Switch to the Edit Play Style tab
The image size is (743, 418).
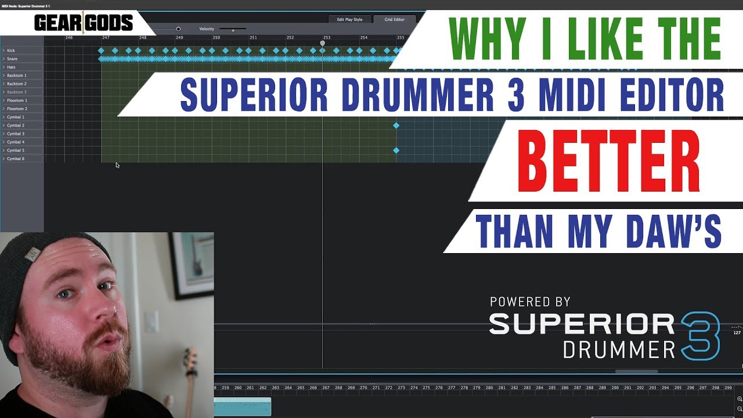coord(349,19)
